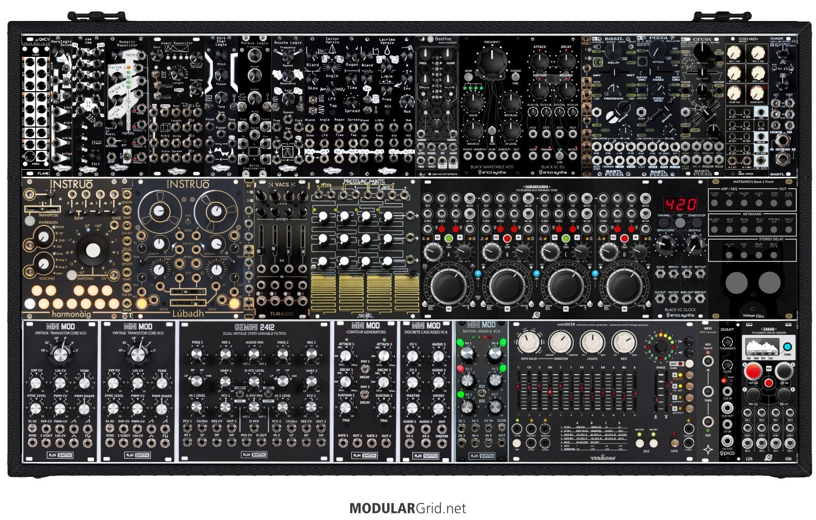This screenshot has height=520, width=816.
Task: Turn the BPM/CONFIG knob on Black VC Clock
Action: 666,244
